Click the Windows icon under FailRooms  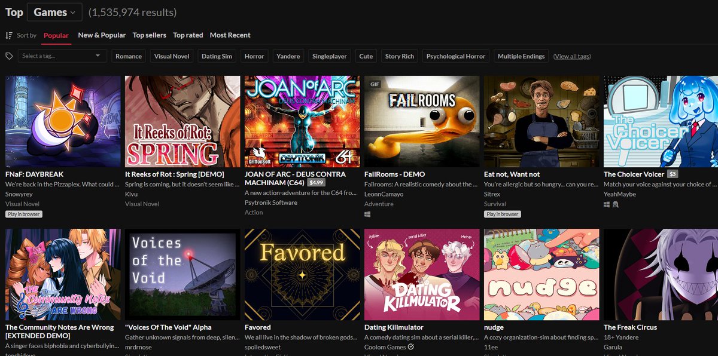pos(368,214)
